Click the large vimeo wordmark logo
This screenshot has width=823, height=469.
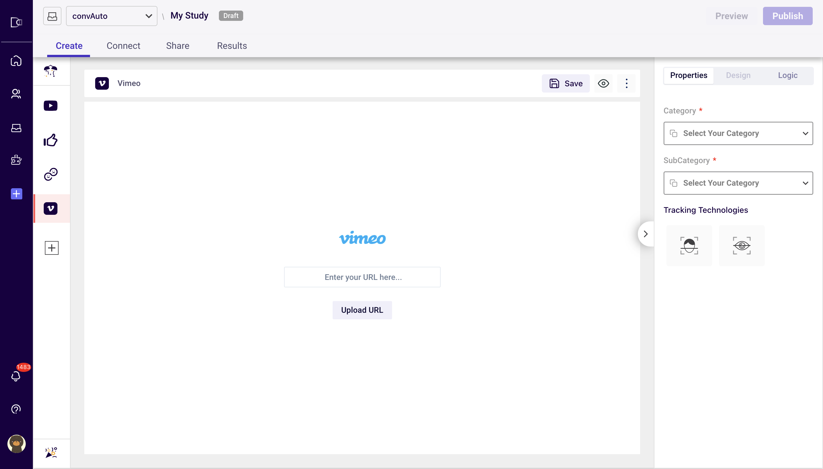point(362,238)
